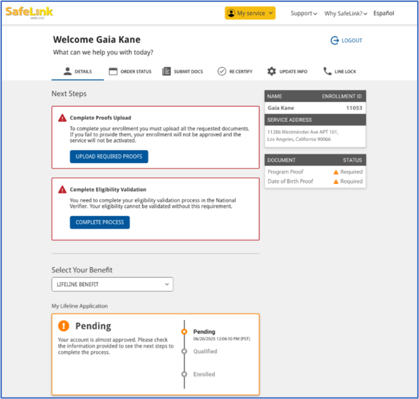Click the checkmark circle icon for Re Certify

(222, 71)
